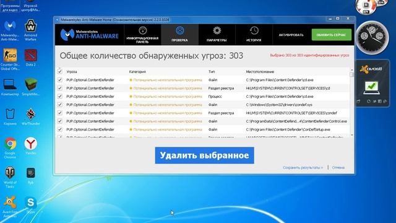Select the World of Tanks desktop icon
396x223 pixels.
pos(10,177)
